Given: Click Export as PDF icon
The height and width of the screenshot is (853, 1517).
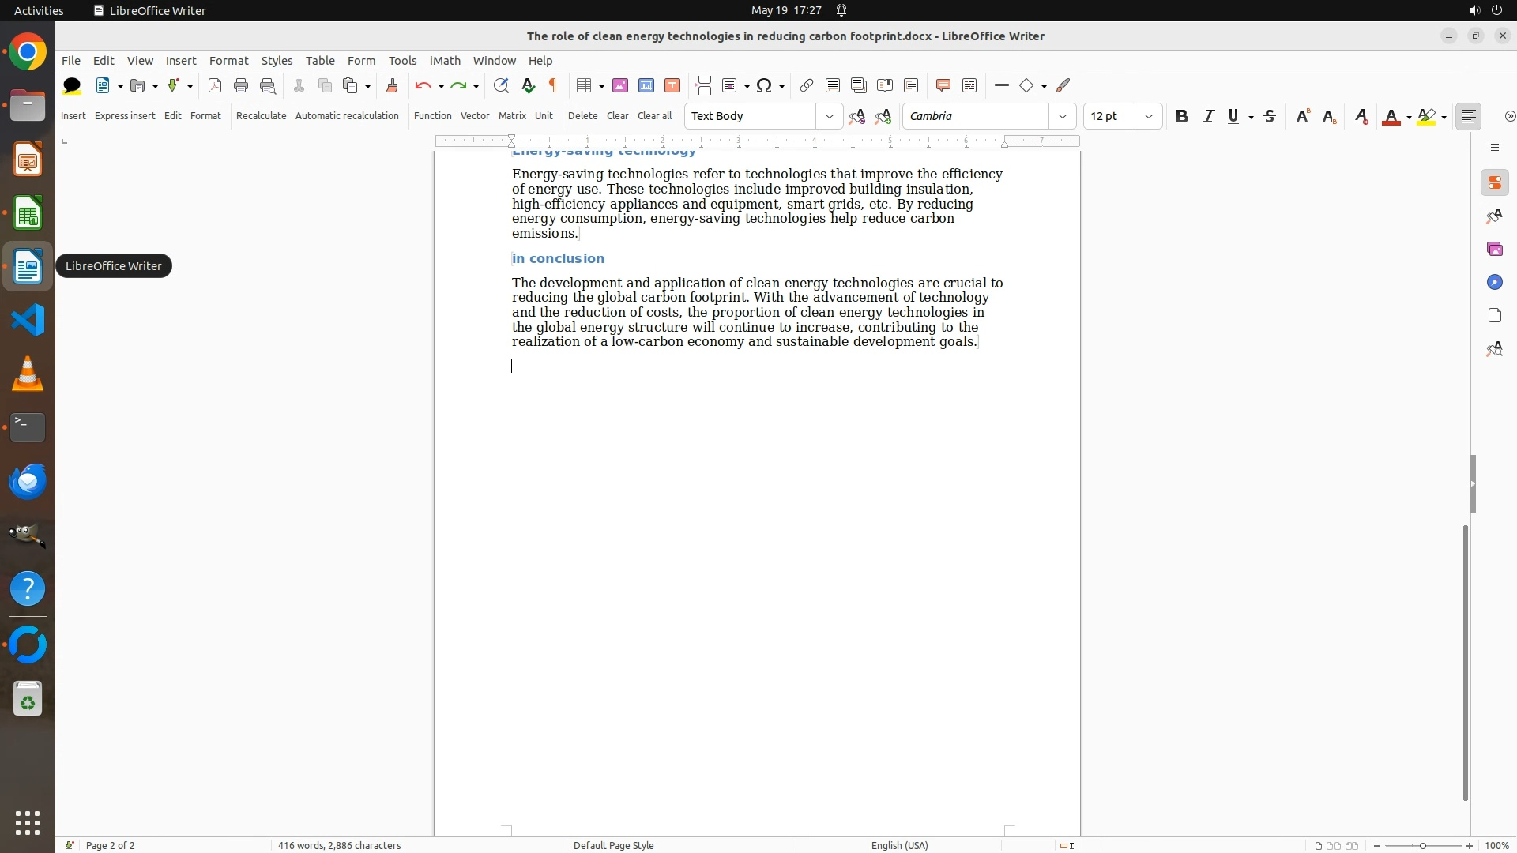Looking at the screenshot, I should click(x=214, y=85).
